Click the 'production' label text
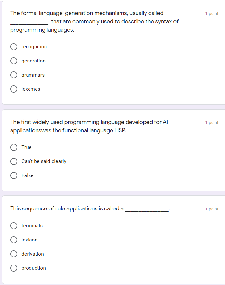The height and width of the screenshot is (285, 225). 34,268
